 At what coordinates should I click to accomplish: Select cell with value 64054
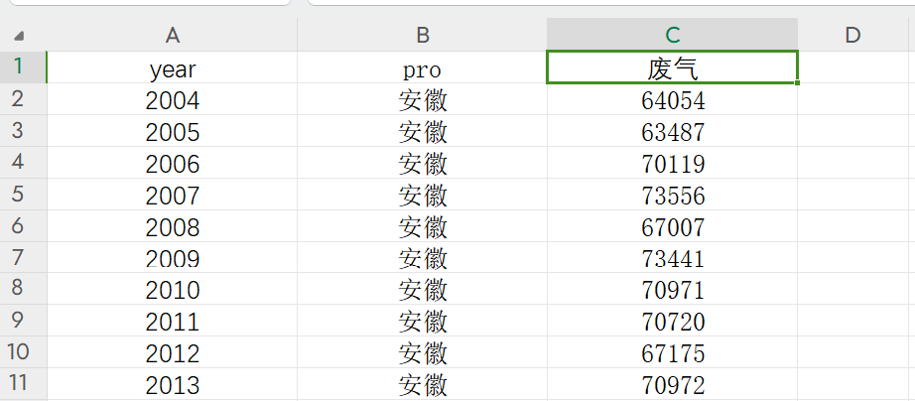tap(673, 100)
